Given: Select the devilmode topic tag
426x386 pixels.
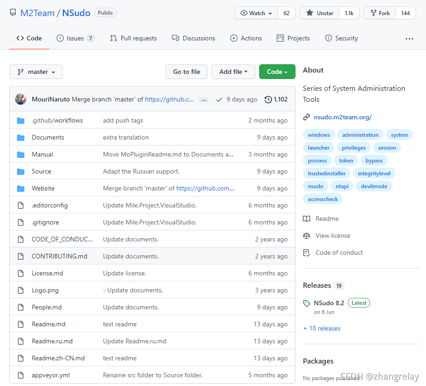Looking at the screenshot, I should 374,186.
